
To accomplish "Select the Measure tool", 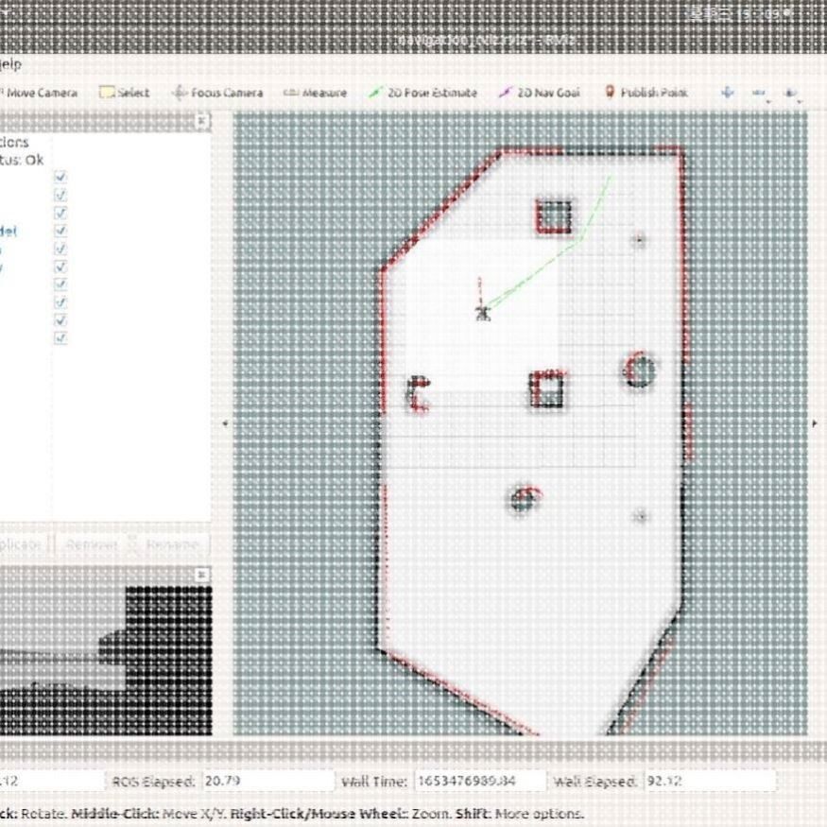I will pyautogui.click(x=317, y=93).
